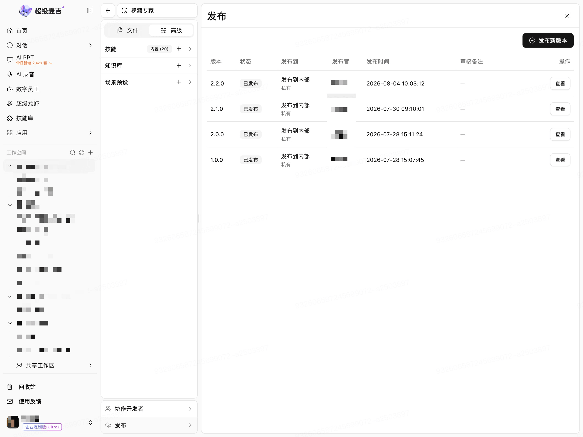Click 发布新版本 button
This screenshot has width=583, height=437.
pyautogui.click(x=548, y=40)
